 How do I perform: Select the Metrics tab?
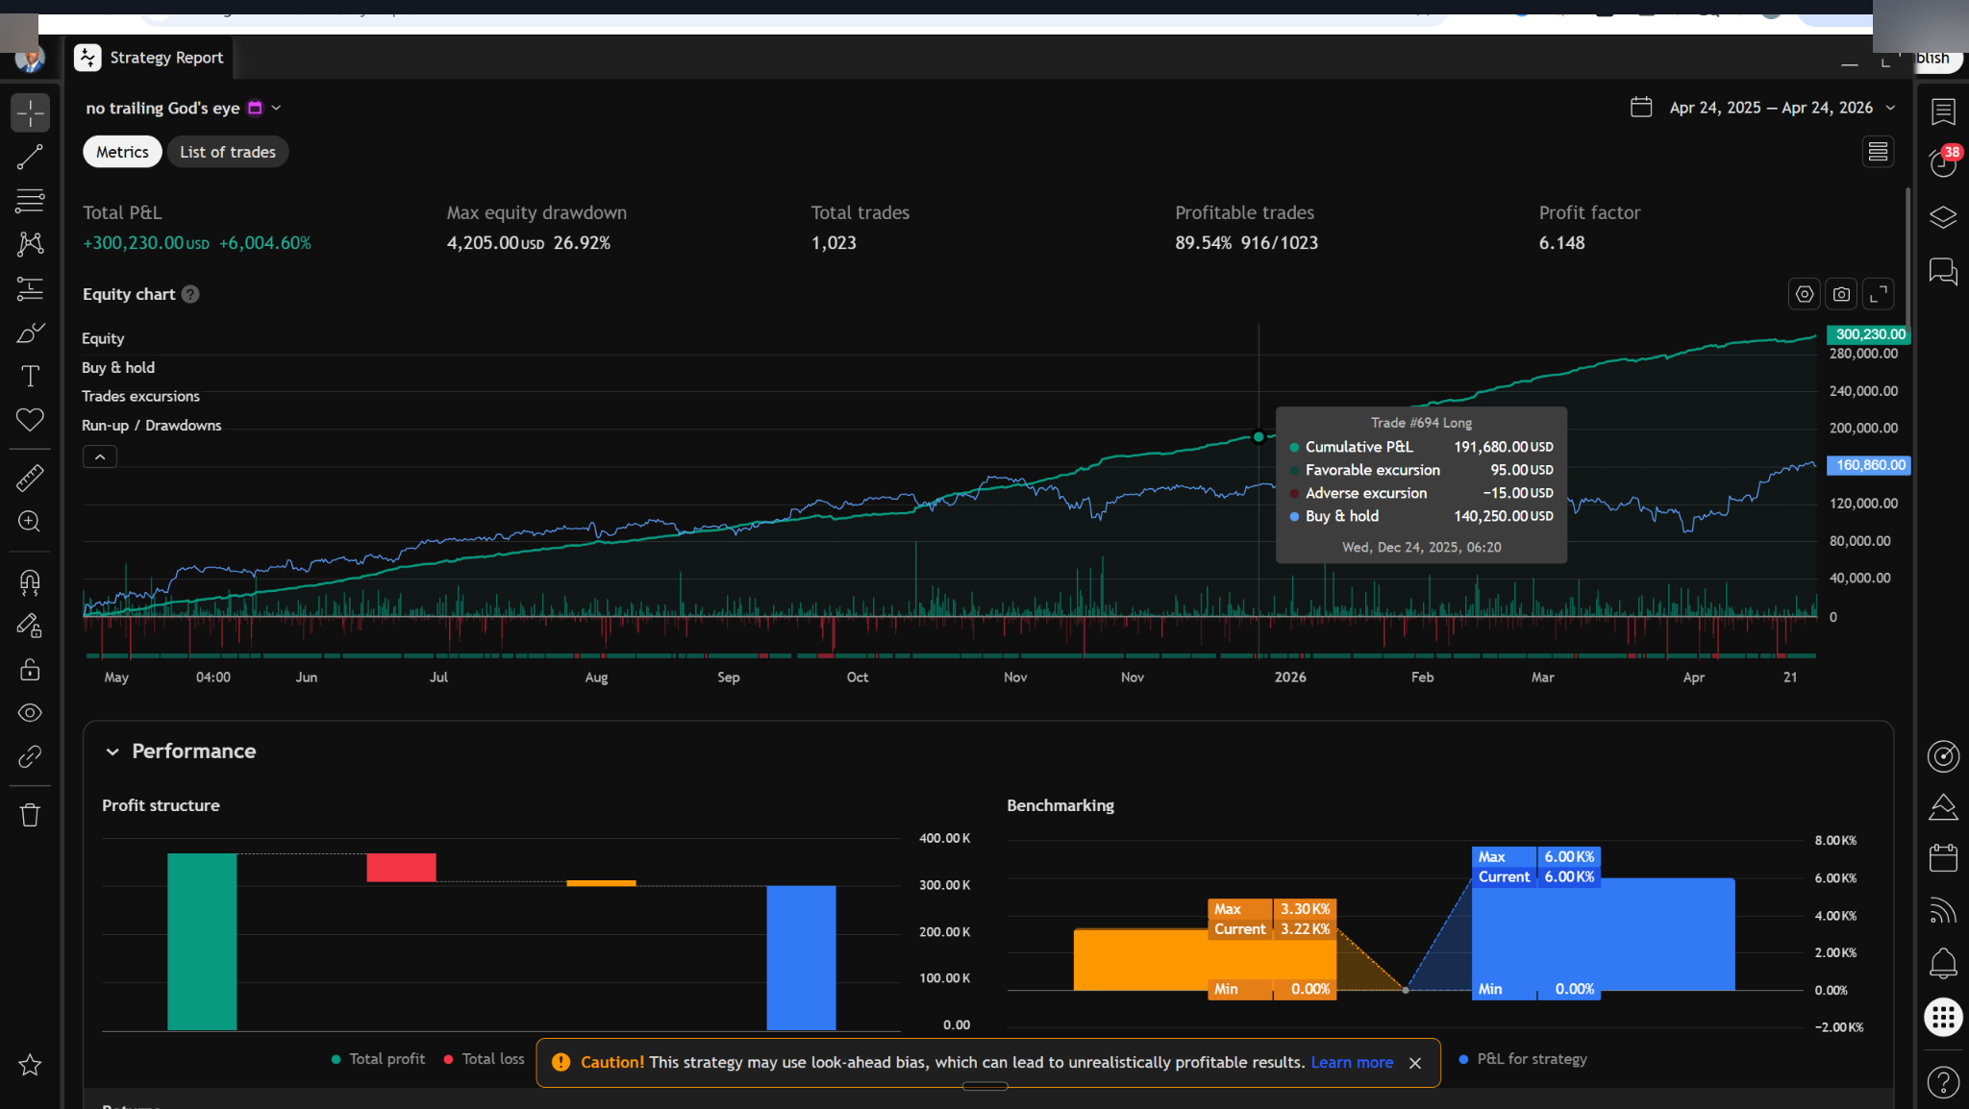[x=122, y=152]
